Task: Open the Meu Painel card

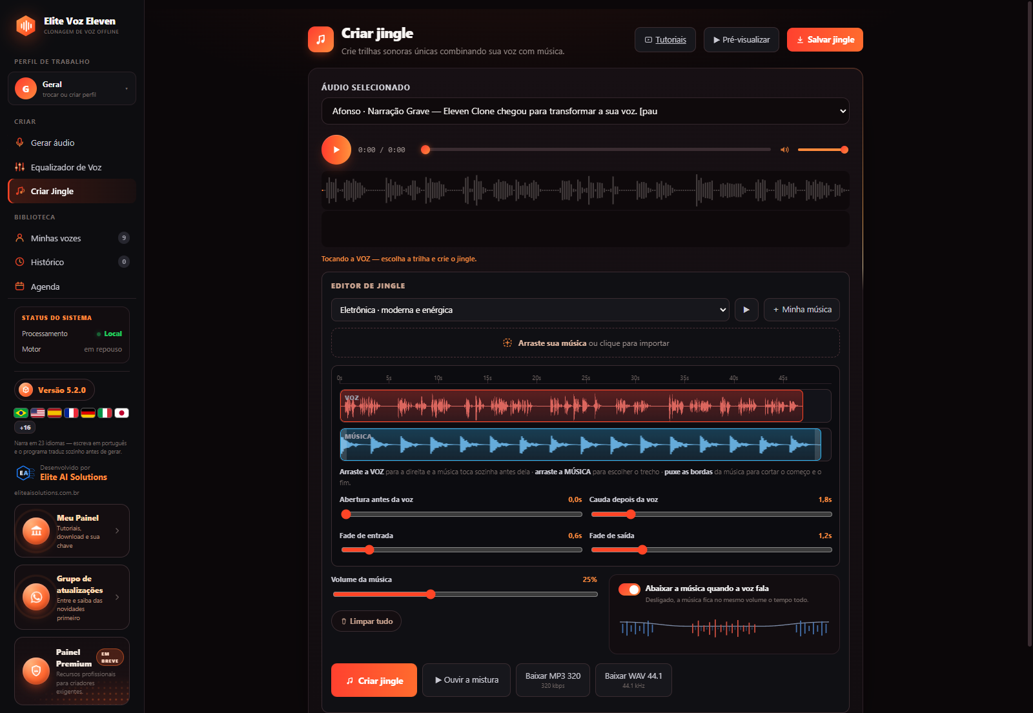Action: [72, 530]
